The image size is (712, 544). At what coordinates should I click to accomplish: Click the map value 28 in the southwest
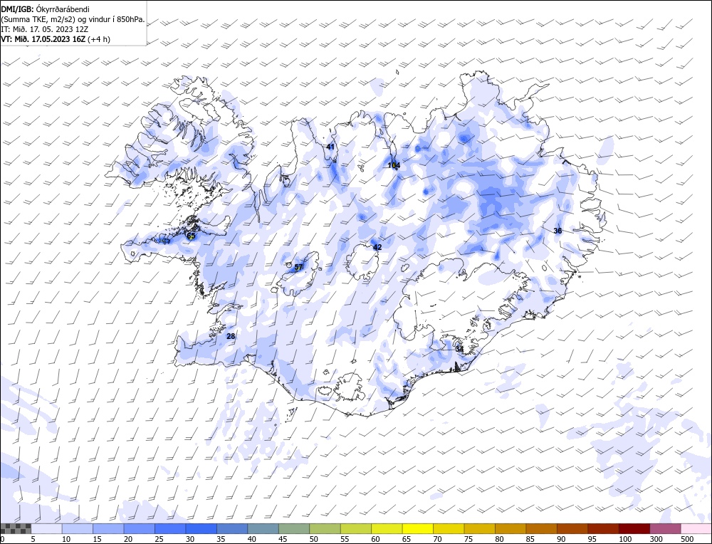click(231, 336)
